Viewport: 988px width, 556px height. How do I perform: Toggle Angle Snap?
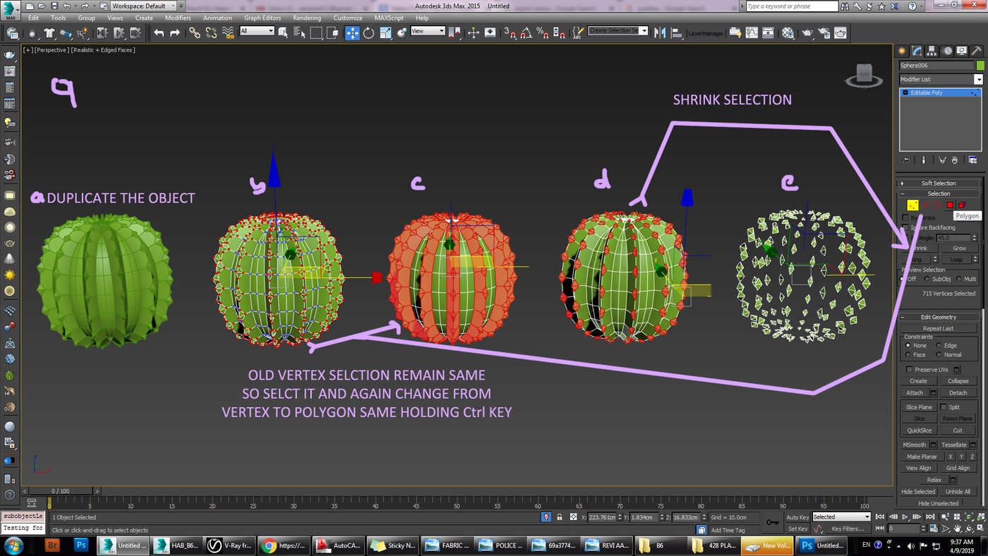[x=526, y=32]
